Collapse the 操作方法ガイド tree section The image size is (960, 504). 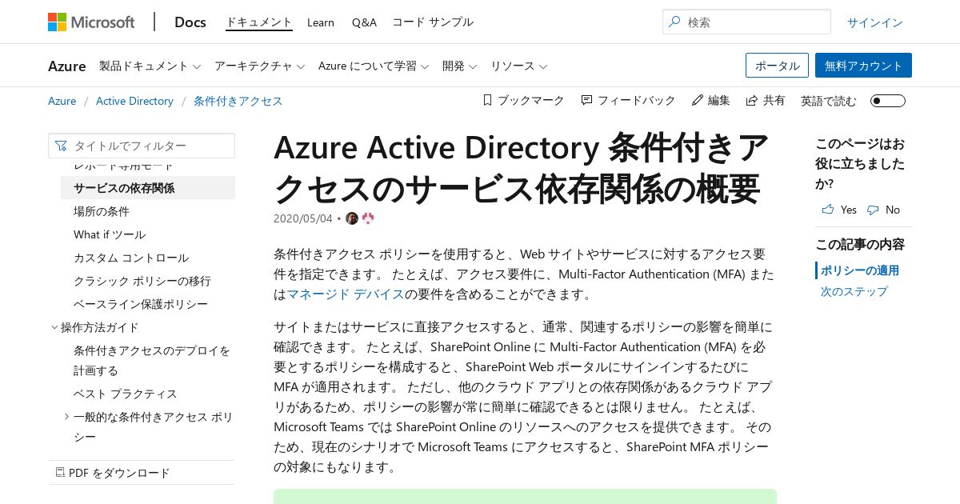pyautogui.click(x=54, y=327)
